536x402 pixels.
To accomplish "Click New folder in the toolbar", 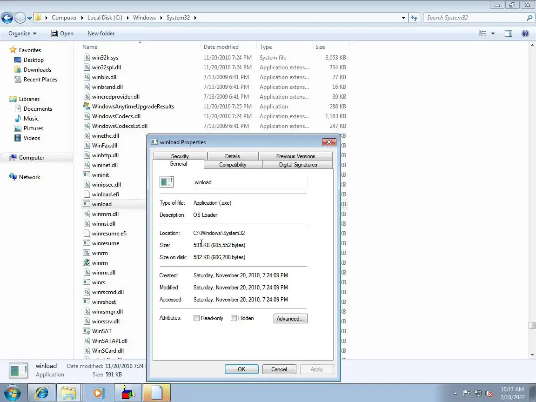I will click(101, 33).
